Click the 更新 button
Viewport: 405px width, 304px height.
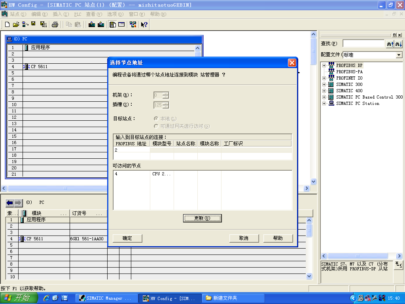coord(202,218)
